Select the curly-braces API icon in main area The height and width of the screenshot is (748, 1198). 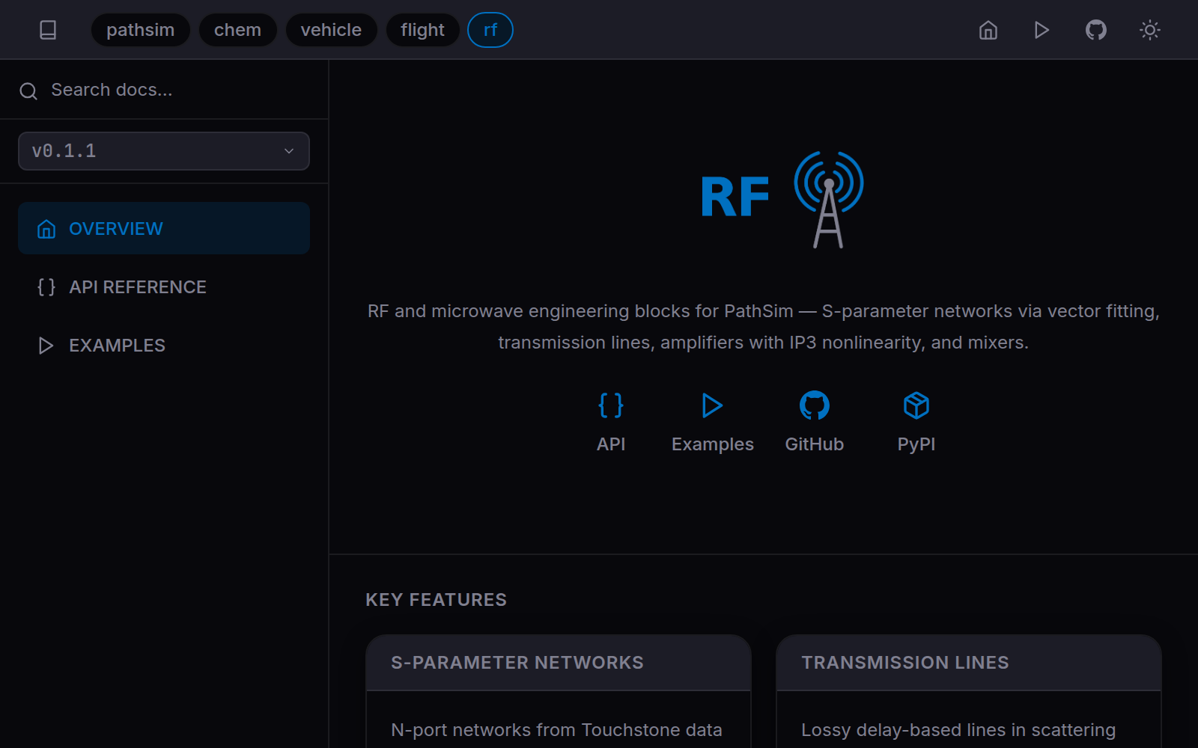tap(611, 405)
